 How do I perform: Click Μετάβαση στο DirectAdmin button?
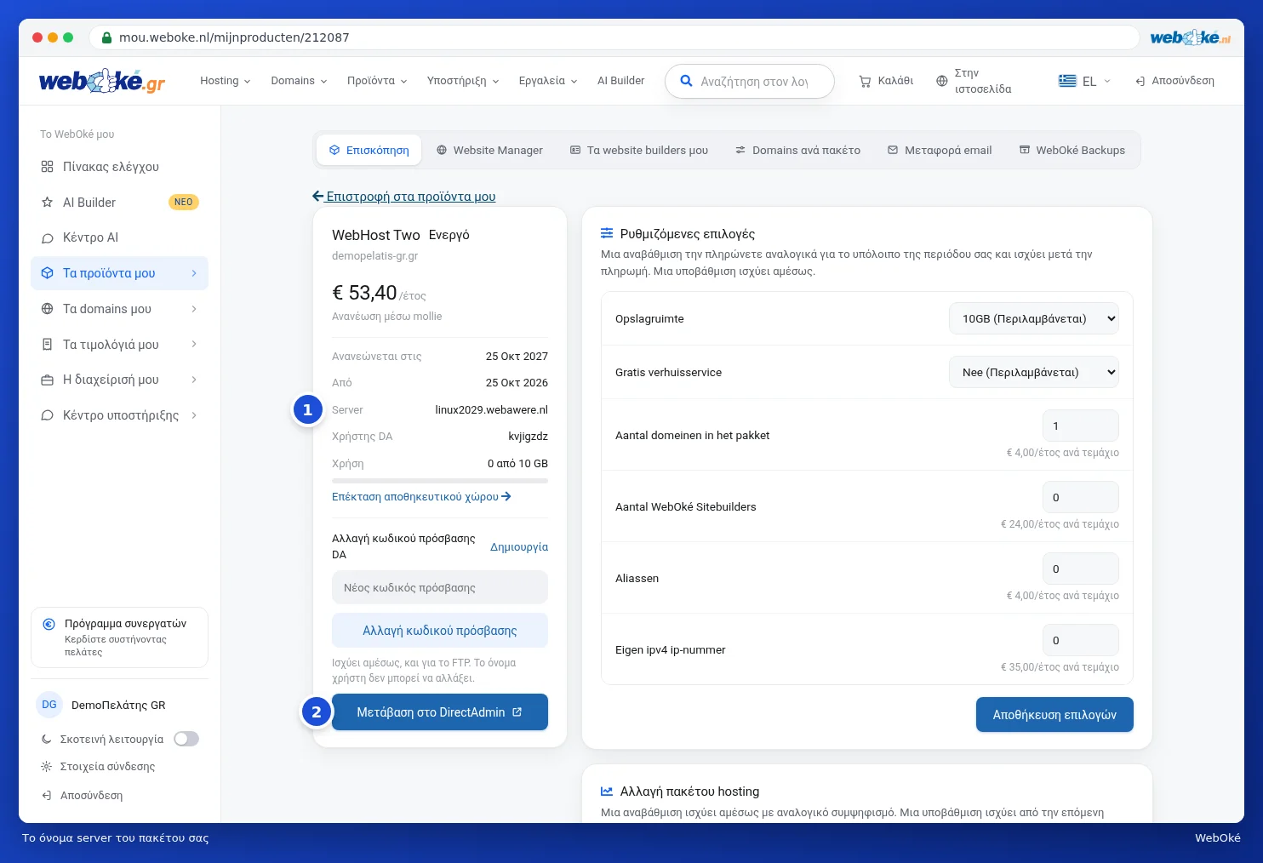(x=440, y=712)
